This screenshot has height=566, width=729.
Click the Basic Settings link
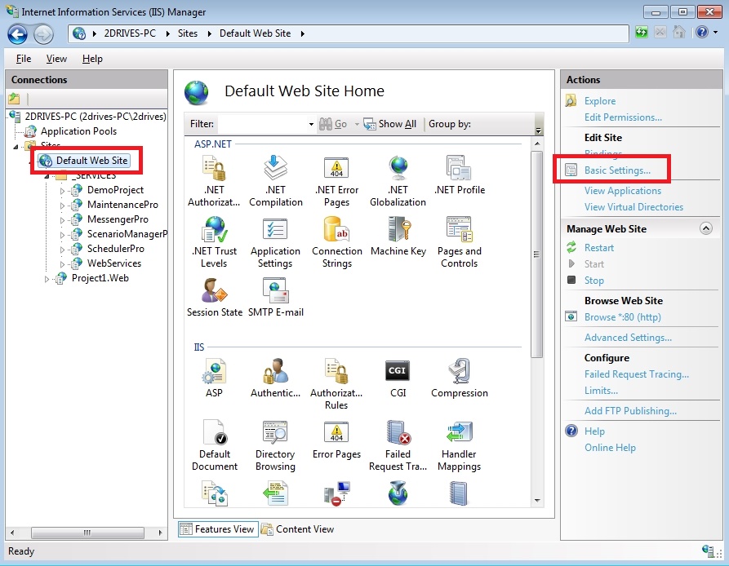[x=617, y=170]
